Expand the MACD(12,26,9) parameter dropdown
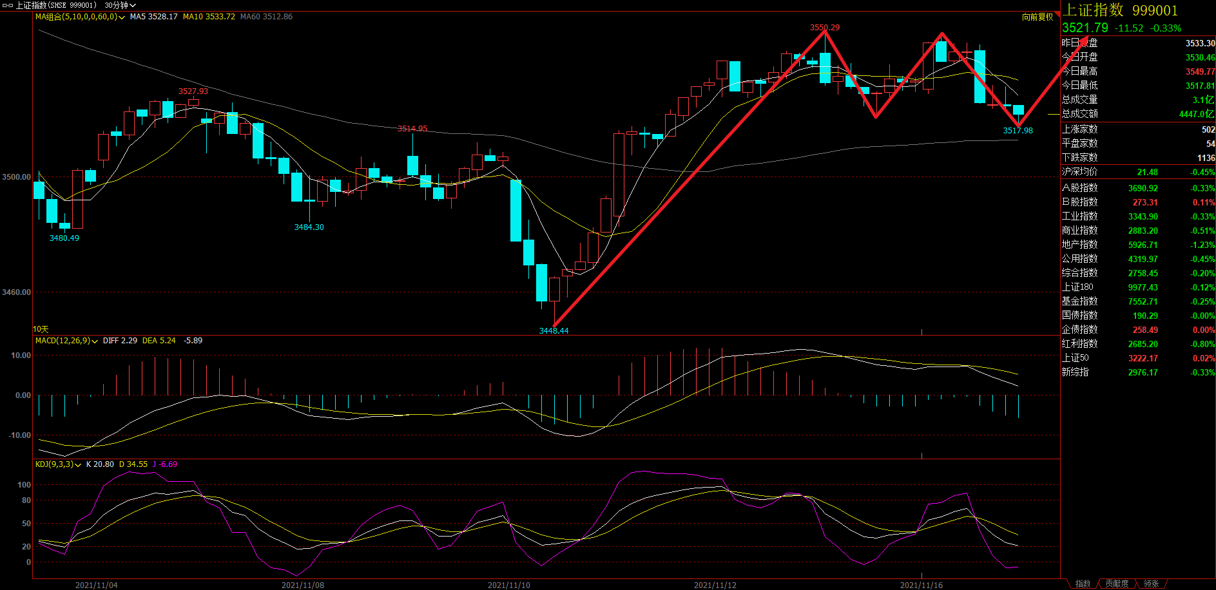The height and width of the screenshot is (590, 1216). pos(95,341)
